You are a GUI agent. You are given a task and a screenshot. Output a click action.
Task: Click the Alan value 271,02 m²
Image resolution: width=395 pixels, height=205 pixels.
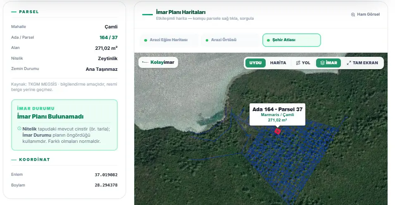(106, 48)
